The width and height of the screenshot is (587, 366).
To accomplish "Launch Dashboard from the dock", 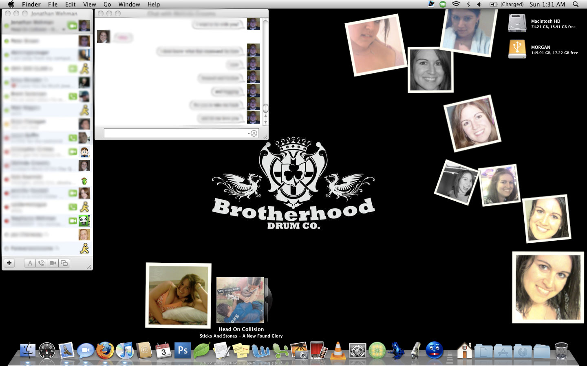I will coord(47,351).
